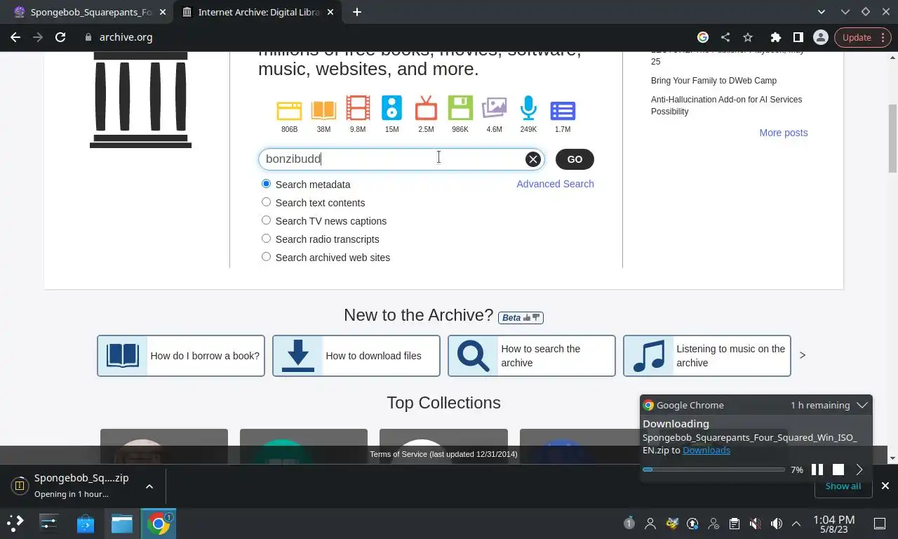Show hidden system tray icons arrow

click(796, 524)
